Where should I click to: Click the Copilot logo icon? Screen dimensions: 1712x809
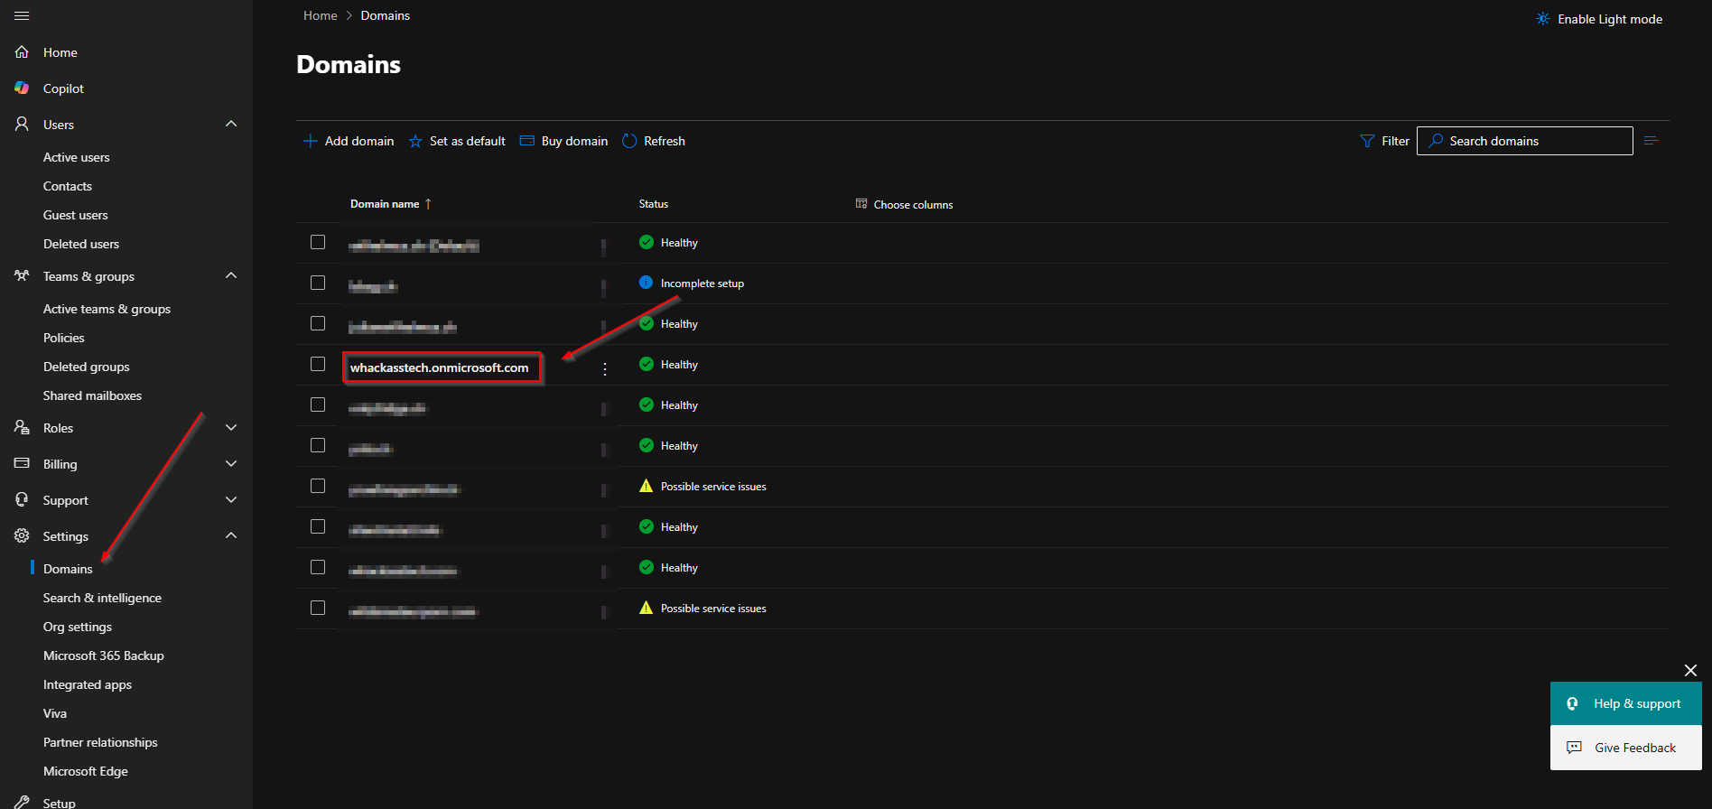[22, 88]
